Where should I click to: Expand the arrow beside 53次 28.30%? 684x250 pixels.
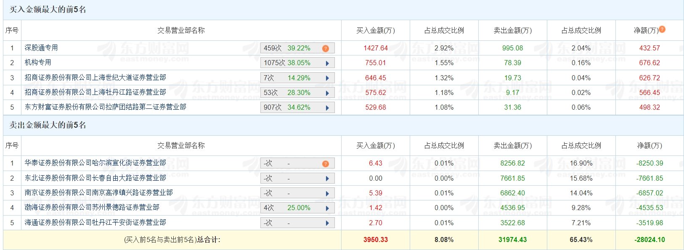click(x=327, y=93)
